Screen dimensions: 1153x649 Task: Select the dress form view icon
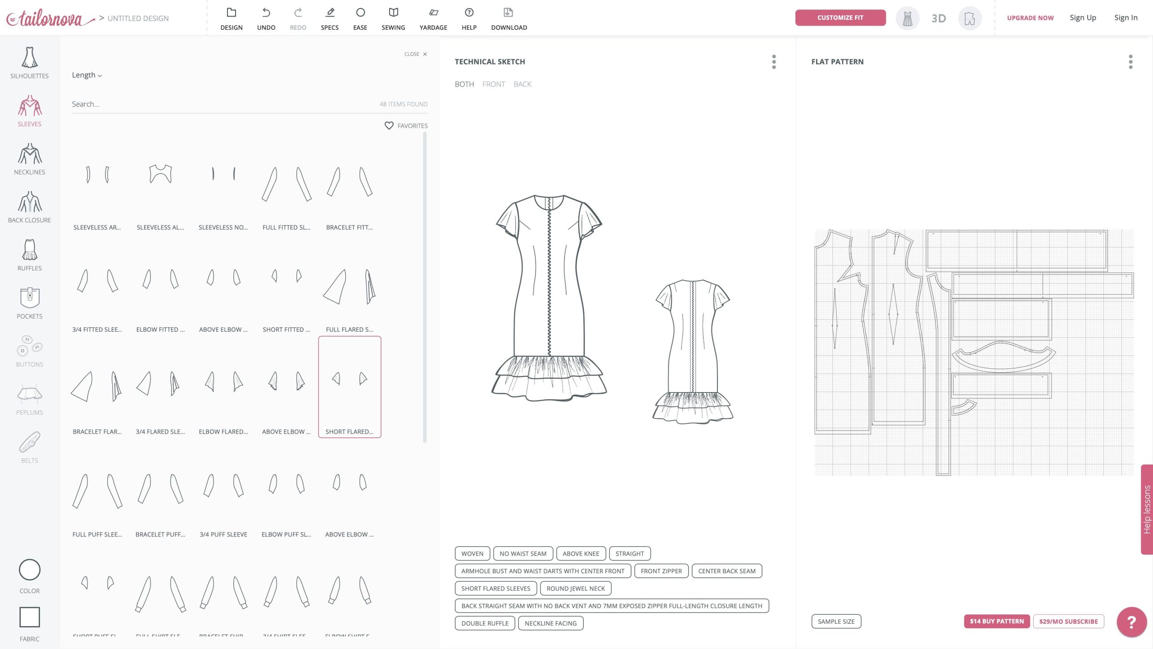907,18
